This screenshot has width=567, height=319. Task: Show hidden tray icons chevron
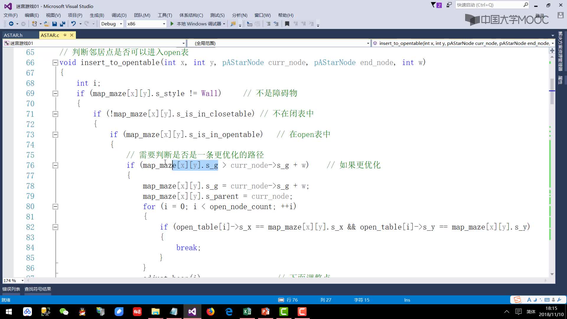pyautogui.click(x=507, y=312)
